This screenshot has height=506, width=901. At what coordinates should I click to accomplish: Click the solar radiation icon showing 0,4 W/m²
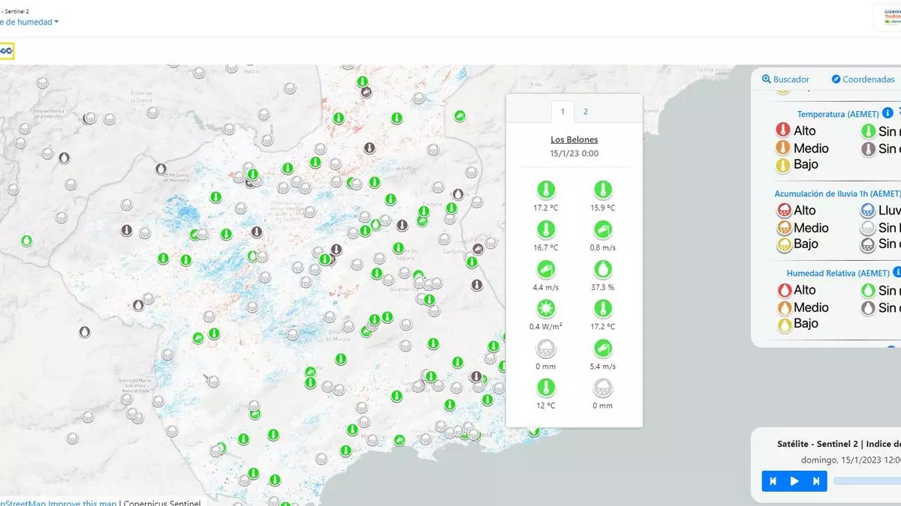[546, 309]
